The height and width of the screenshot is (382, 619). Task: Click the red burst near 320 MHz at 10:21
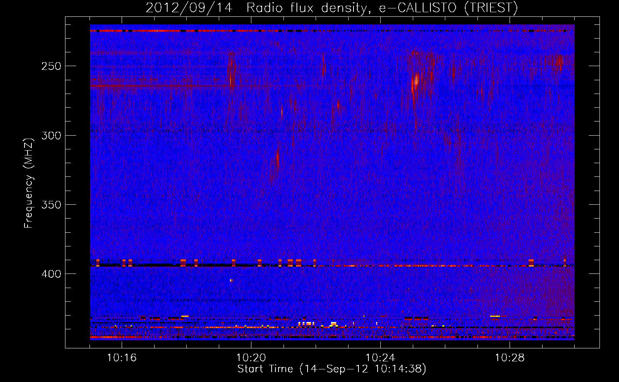pyautogui.click(x=277, y=157)
